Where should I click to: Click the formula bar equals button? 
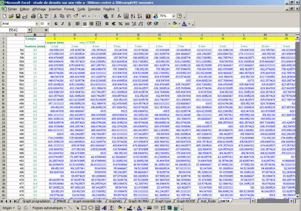click(x=46, y=30)
